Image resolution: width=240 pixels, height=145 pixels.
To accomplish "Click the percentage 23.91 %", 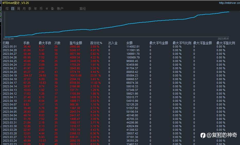I will [96, 75].
